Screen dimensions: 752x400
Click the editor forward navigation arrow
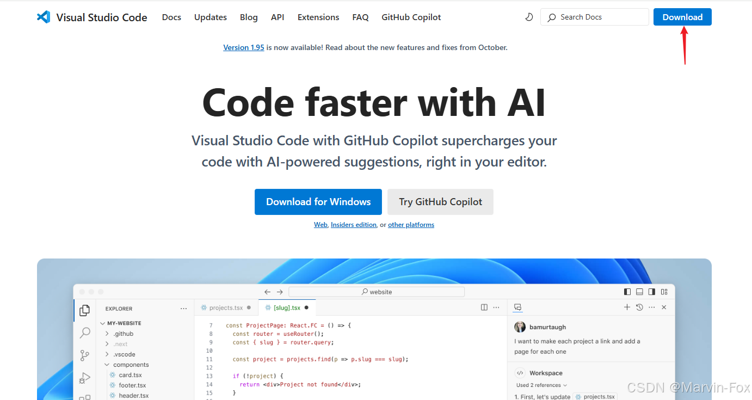(280, 292)
